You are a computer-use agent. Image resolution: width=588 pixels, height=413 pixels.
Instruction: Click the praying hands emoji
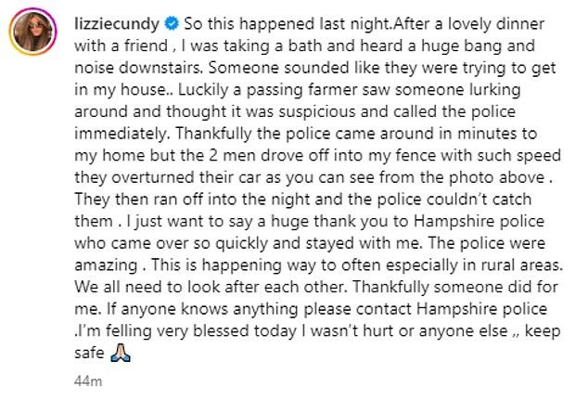click(x=121, y=353)
